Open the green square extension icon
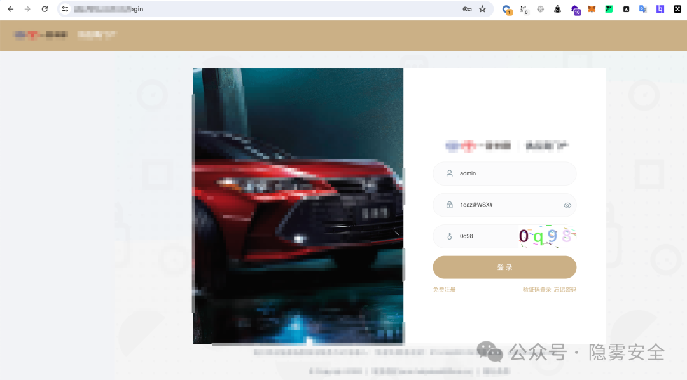 coord(609,9)
